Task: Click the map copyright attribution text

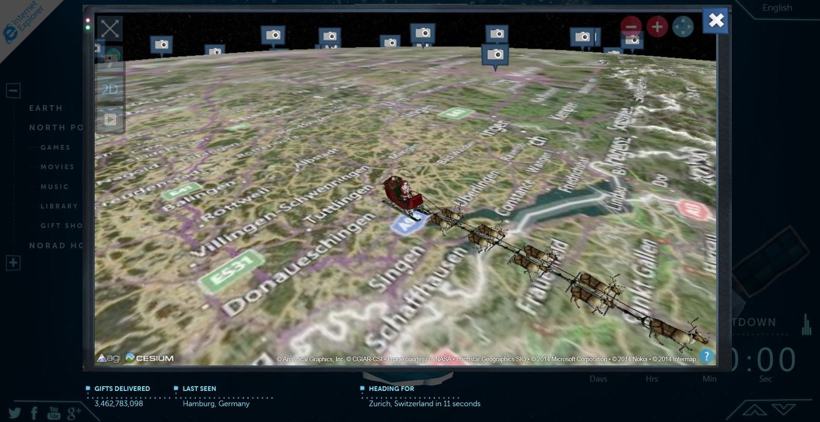Action: [486, 360]
